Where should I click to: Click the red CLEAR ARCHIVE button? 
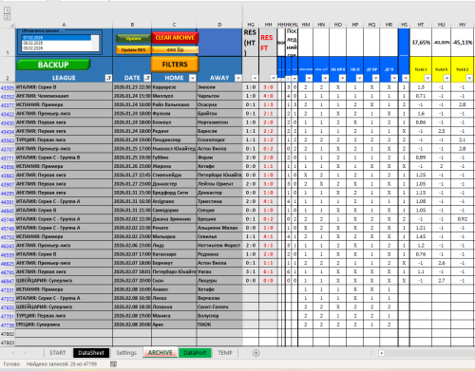[175, 38]
